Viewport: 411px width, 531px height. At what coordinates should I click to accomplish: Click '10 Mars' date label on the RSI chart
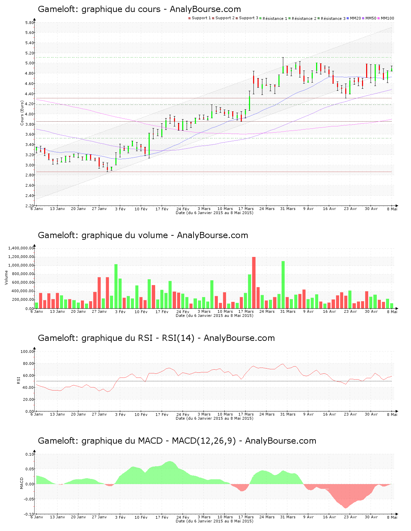coord(225,414)
